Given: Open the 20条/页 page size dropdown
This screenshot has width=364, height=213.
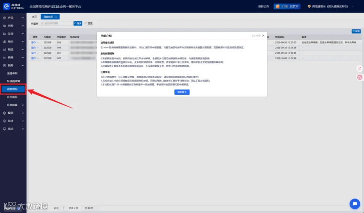Looking at the screenshot, I should (x=91, y=208).
